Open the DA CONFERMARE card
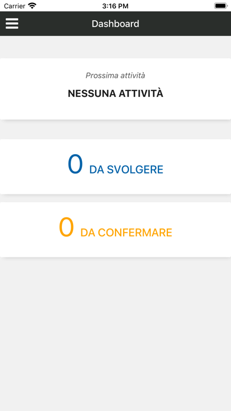This screenshot has width=231, height=411. click(115, 230)
